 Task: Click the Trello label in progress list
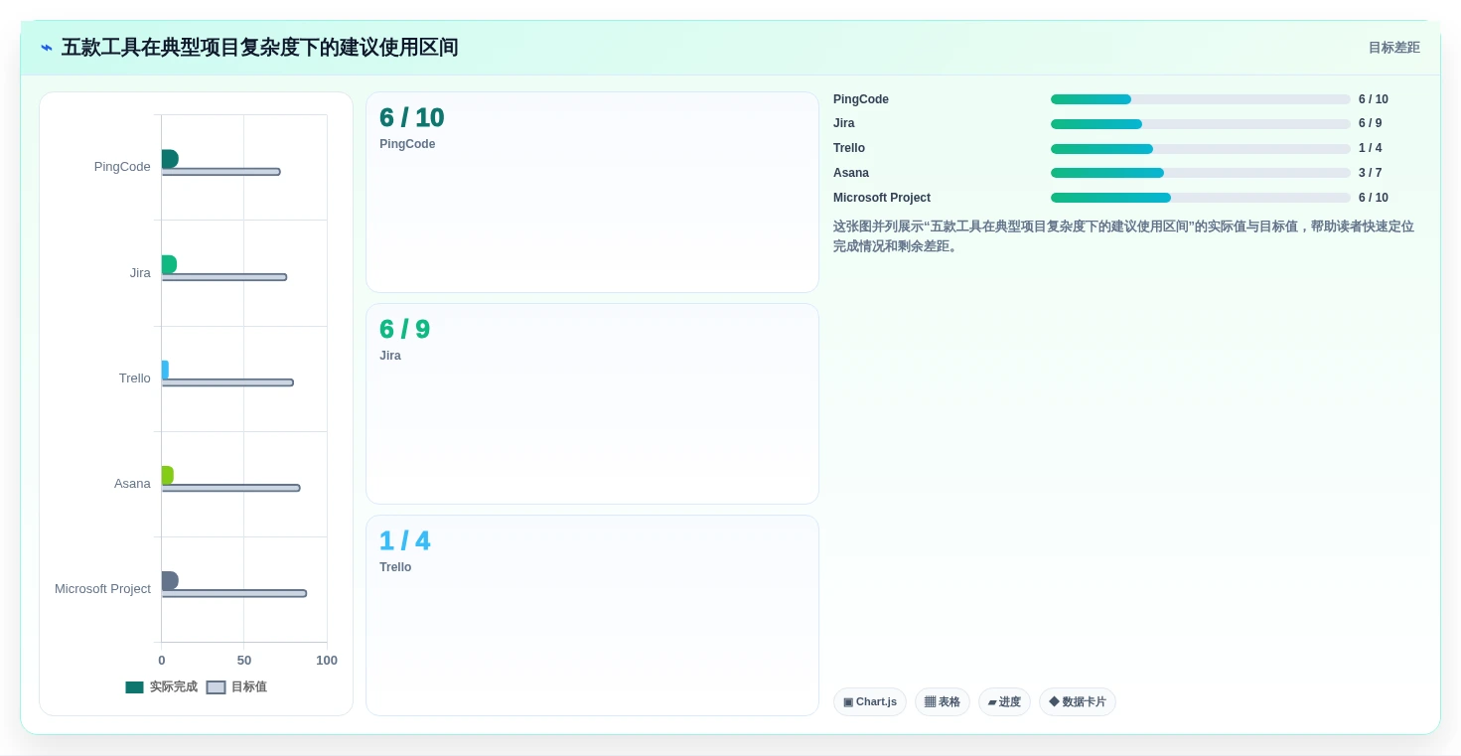click(x=849, y=148)
